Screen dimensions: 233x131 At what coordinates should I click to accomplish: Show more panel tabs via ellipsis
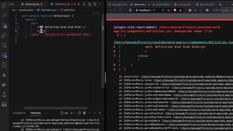click(x=46, y=113)
